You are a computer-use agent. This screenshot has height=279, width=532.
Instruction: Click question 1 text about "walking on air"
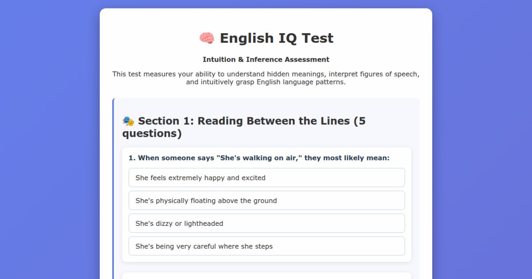(x=259, y=158)
